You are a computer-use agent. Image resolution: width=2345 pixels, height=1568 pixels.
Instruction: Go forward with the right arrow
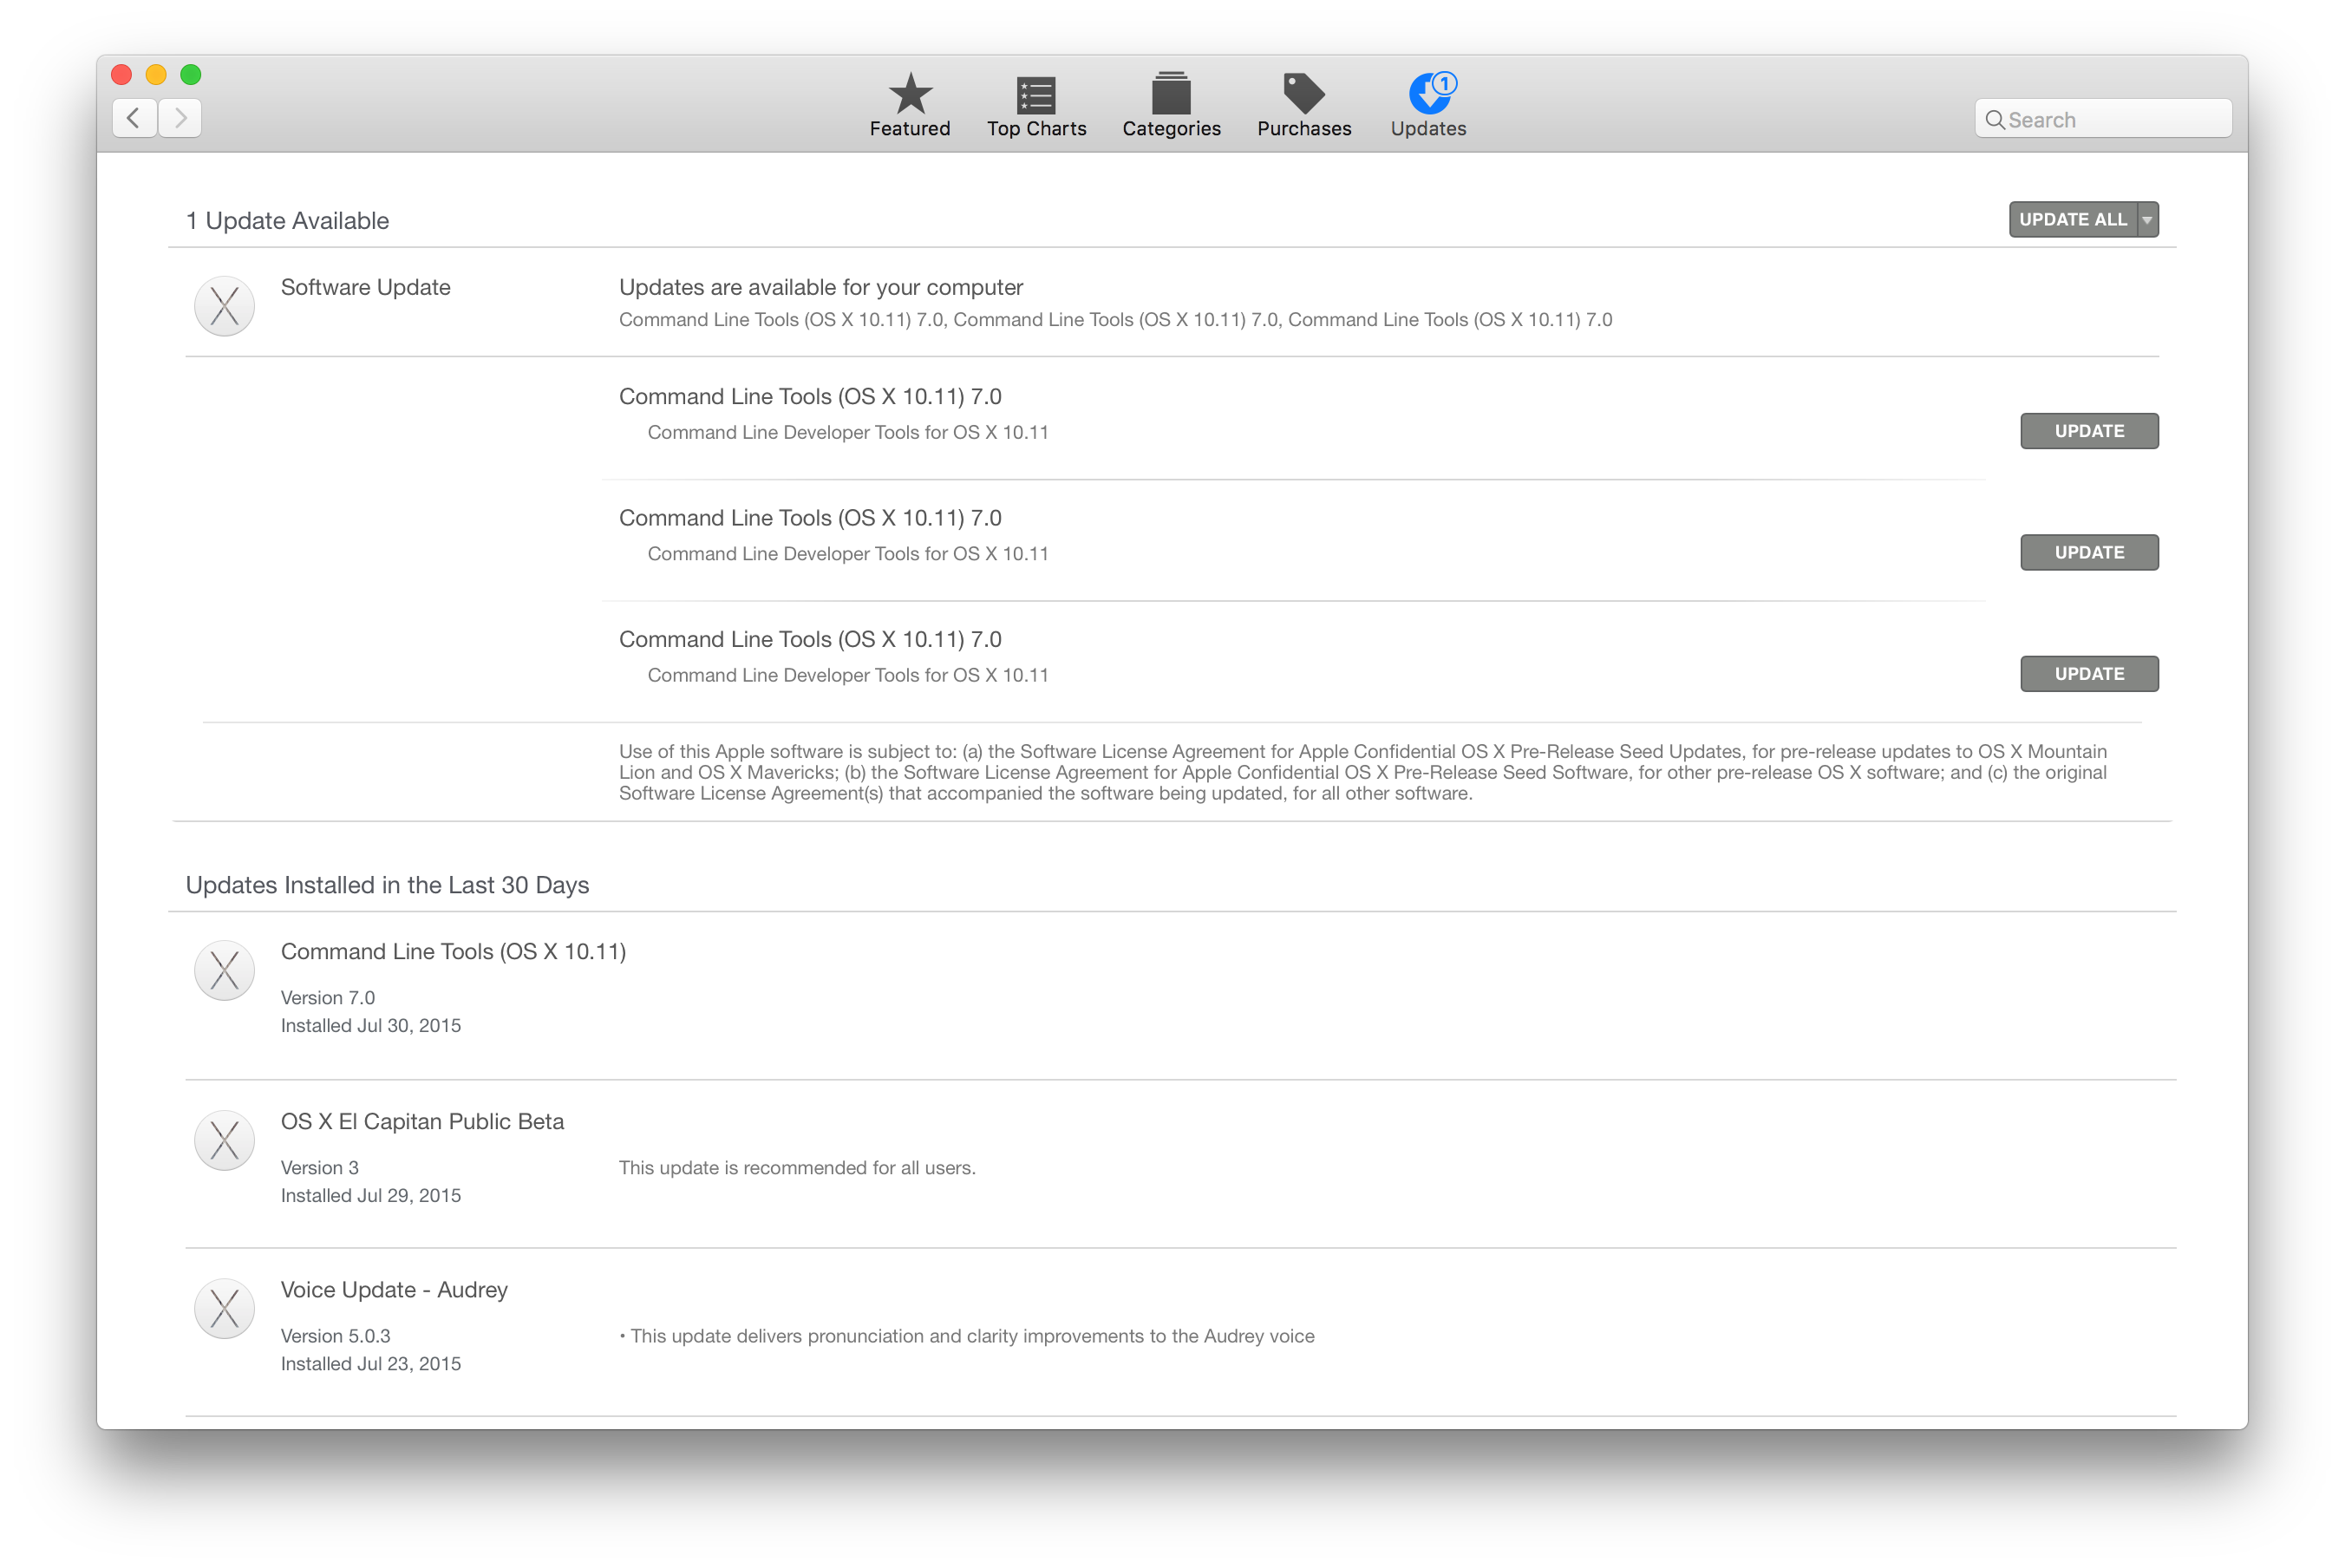(180, 118)
